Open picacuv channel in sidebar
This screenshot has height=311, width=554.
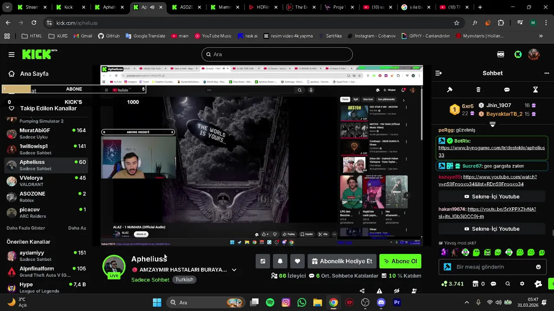[x=46, y=213]
